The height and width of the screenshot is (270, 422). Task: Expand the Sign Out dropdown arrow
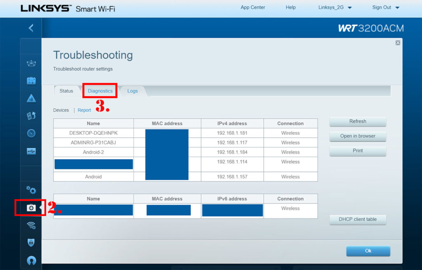point(397,7)
